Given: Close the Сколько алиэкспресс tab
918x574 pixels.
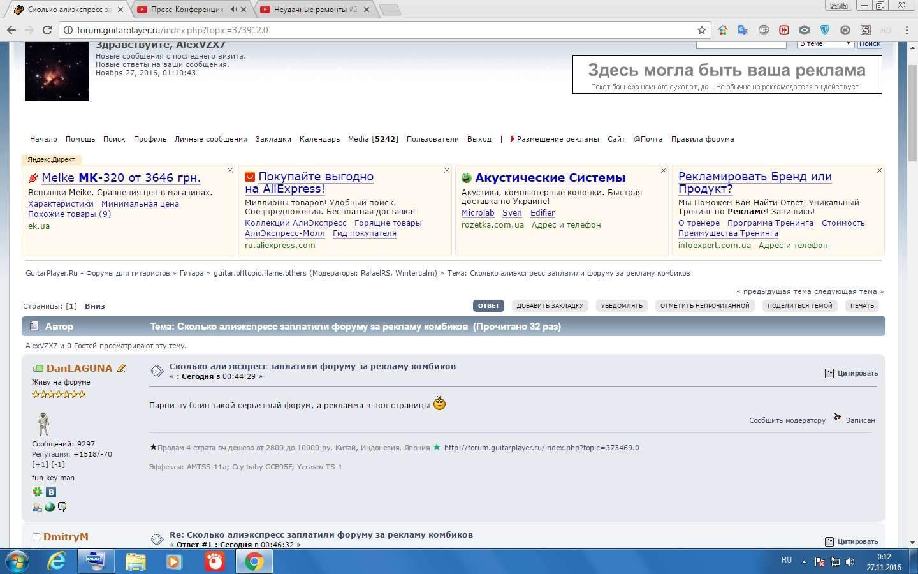Looking at the screenshot, I should pos(120,10).
